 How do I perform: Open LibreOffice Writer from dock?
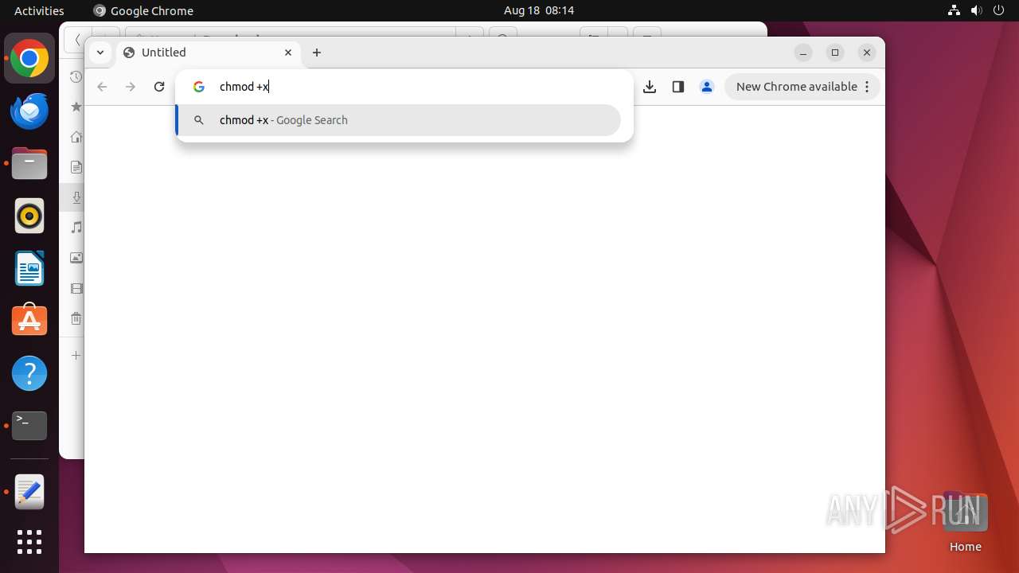tap(29, 268)
